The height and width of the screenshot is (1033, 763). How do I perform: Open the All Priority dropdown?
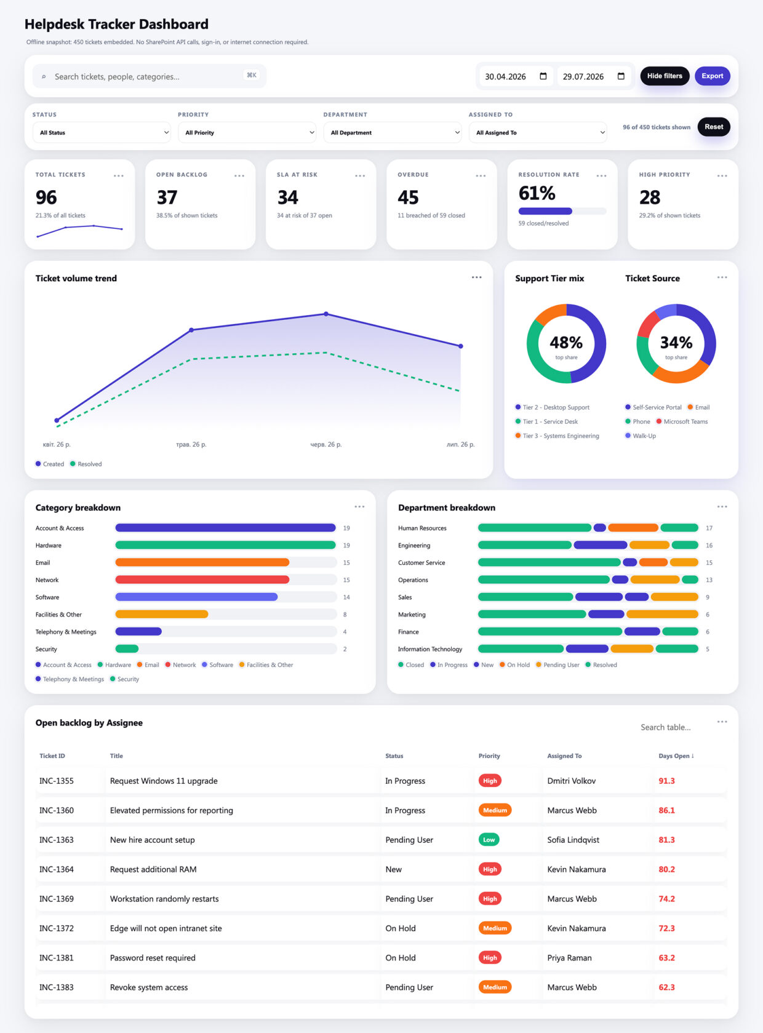click(247, 132)
